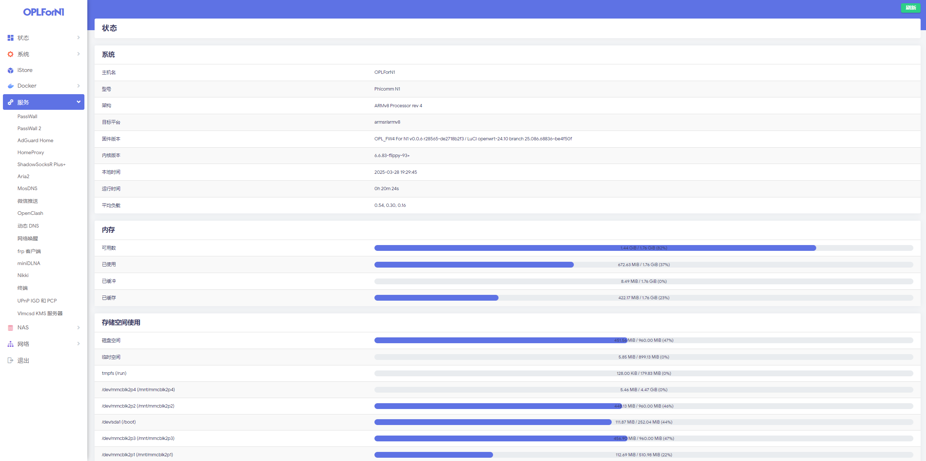Expand the 状态 menu chevron
Viewport: 926px width, 461px height.
78,37
